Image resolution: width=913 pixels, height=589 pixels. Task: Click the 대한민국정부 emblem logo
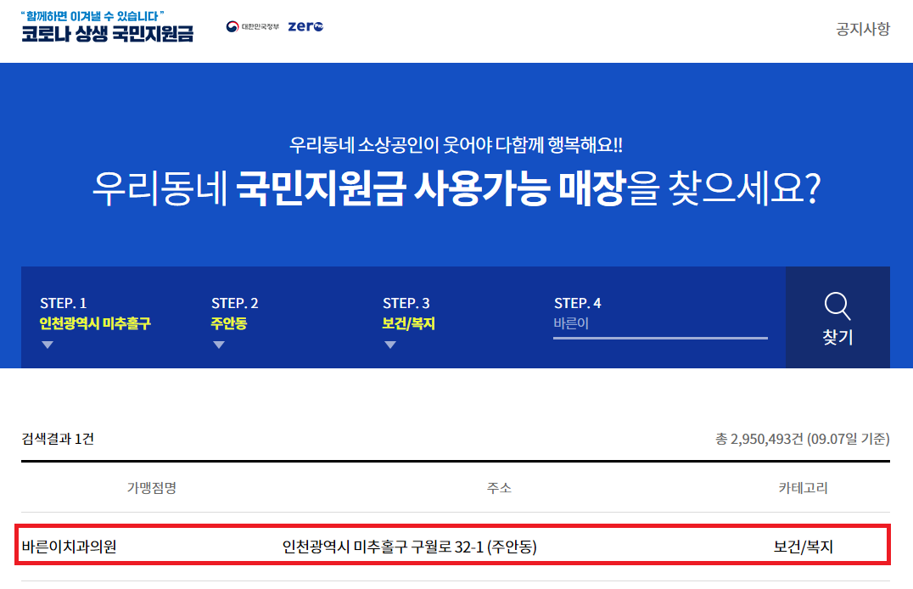tap(253, 27)
